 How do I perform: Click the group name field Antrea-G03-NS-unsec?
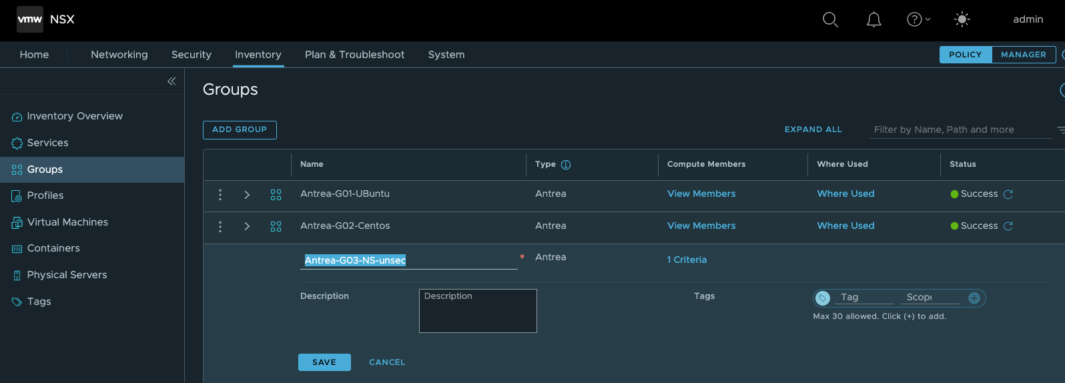point(409,260)
